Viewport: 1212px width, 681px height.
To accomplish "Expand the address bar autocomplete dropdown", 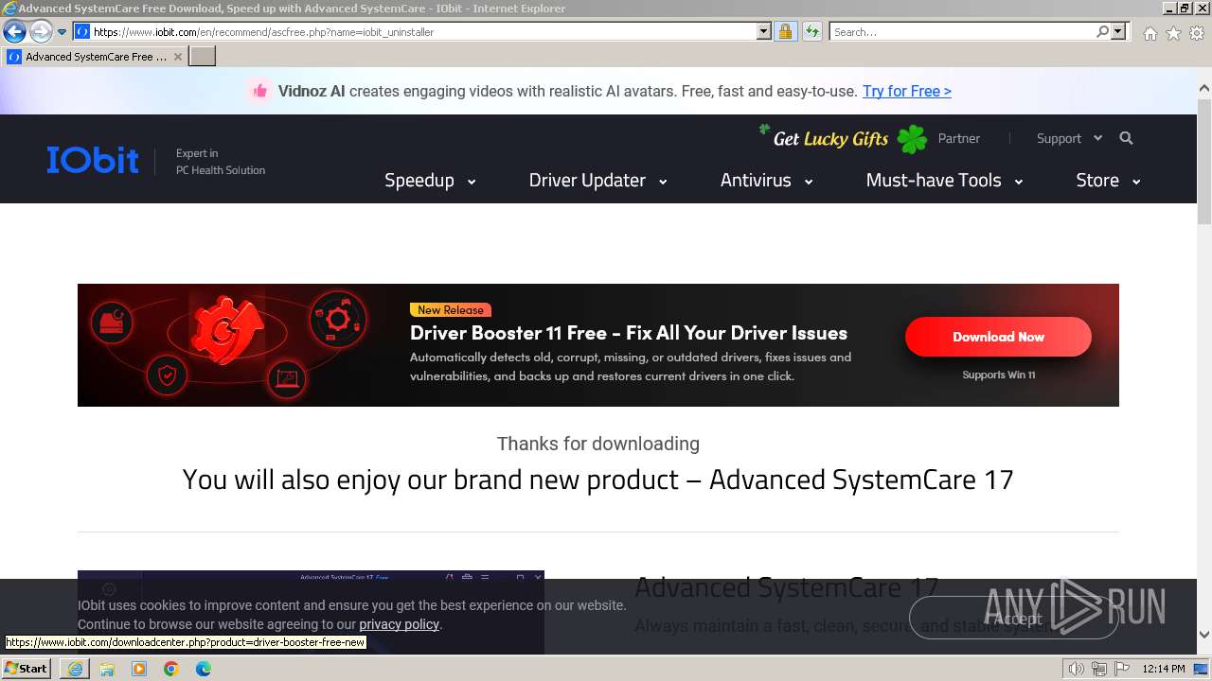I will 764,32.
